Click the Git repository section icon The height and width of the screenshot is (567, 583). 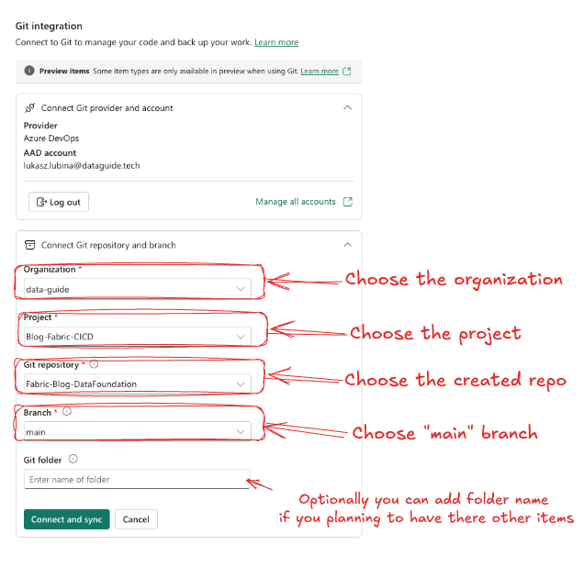30,245
